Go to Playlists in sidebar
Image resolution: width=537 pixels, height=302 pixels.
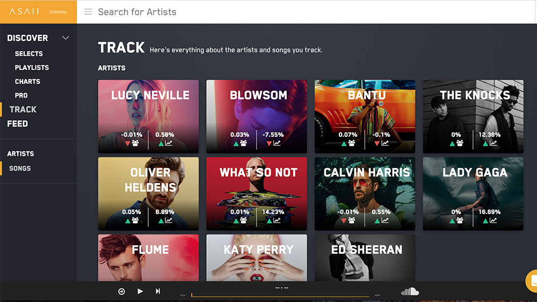[32, 68]
